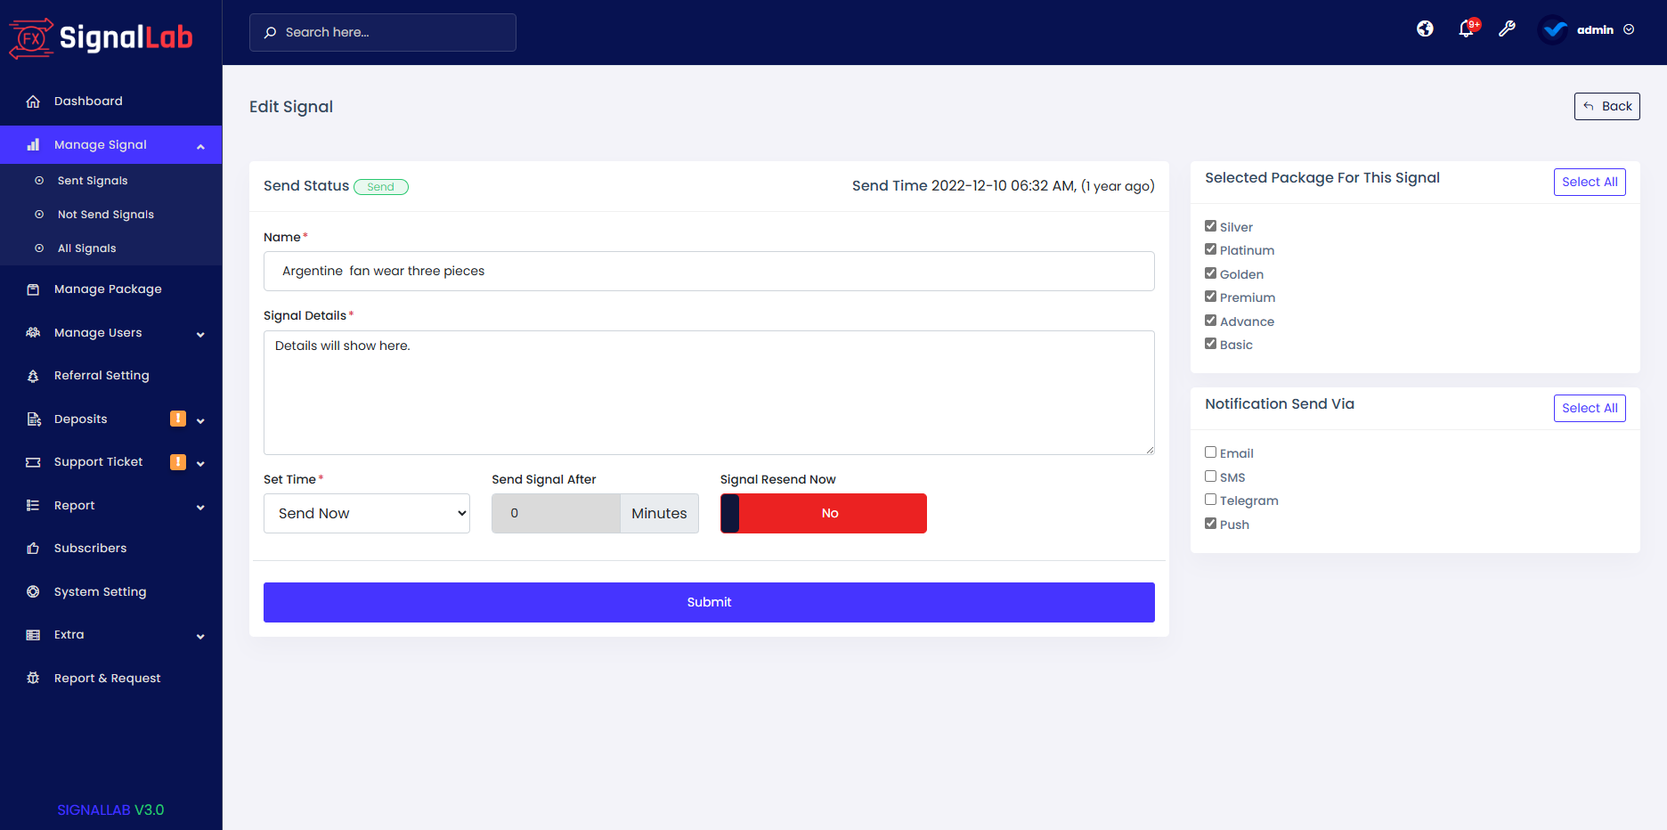
Task: Open the Subscribers page
Action: pyautogui.click(x=90, y=548)
